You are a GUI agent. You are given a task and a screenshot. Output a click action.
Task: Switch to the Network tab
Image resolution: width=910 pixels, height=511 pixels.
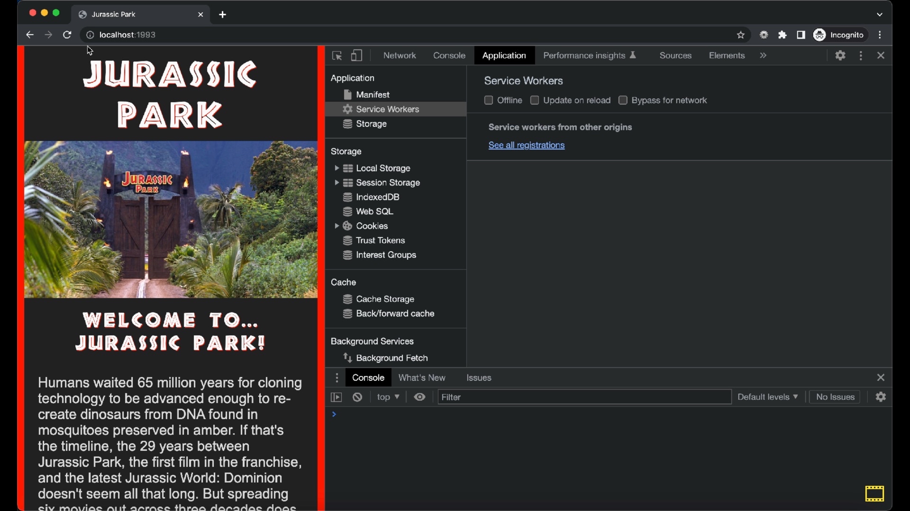point(399,56)
